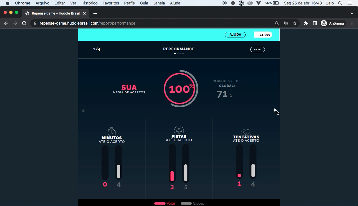Advance the carousel with the right arrow

click(275, 110)
